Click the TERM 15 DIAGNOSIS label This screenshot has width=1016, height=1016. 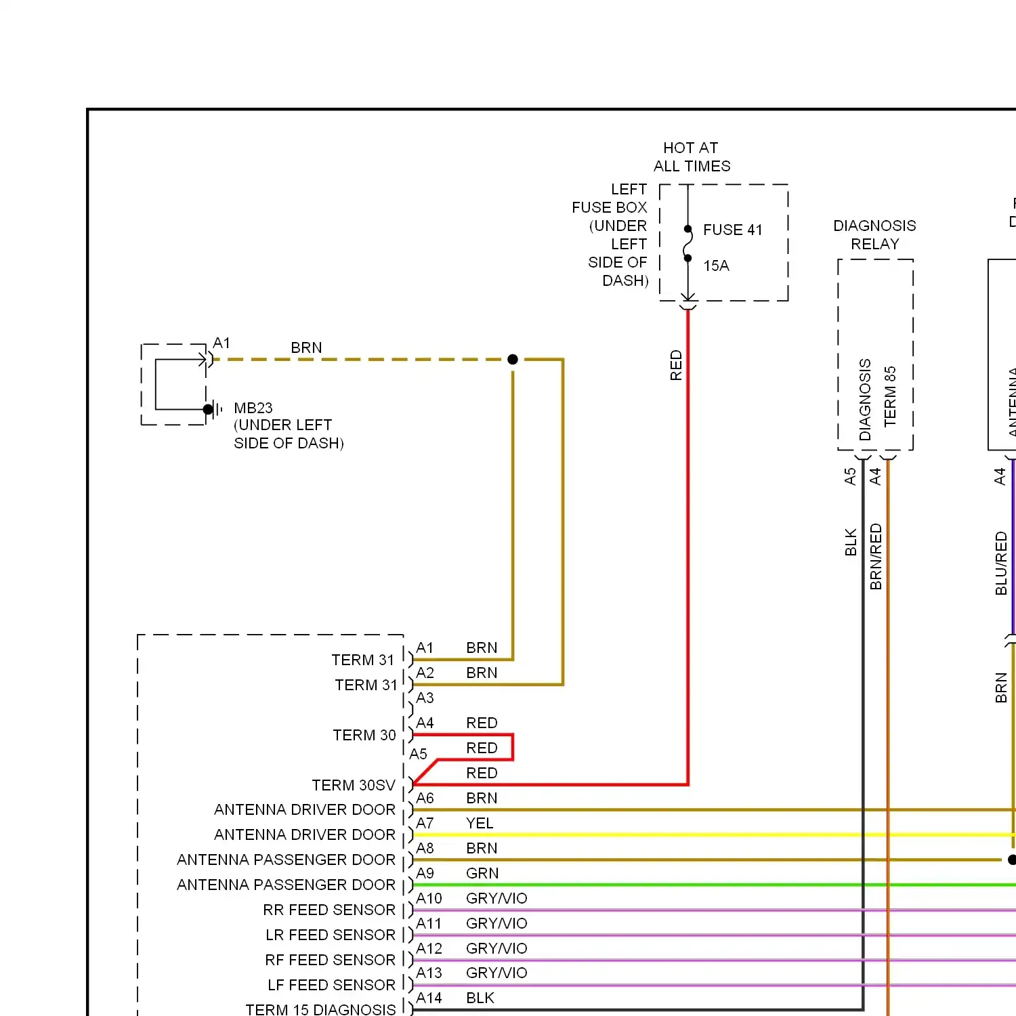320,1010
